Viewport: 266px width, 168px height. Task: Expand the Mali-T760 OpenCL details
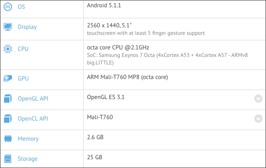click(x=258, y=119)
